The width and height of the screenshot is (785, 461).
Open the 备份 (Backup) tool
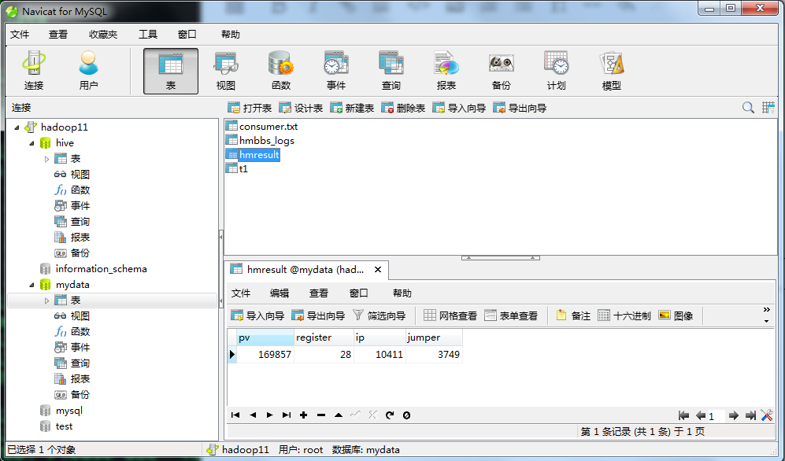point(501,69)
